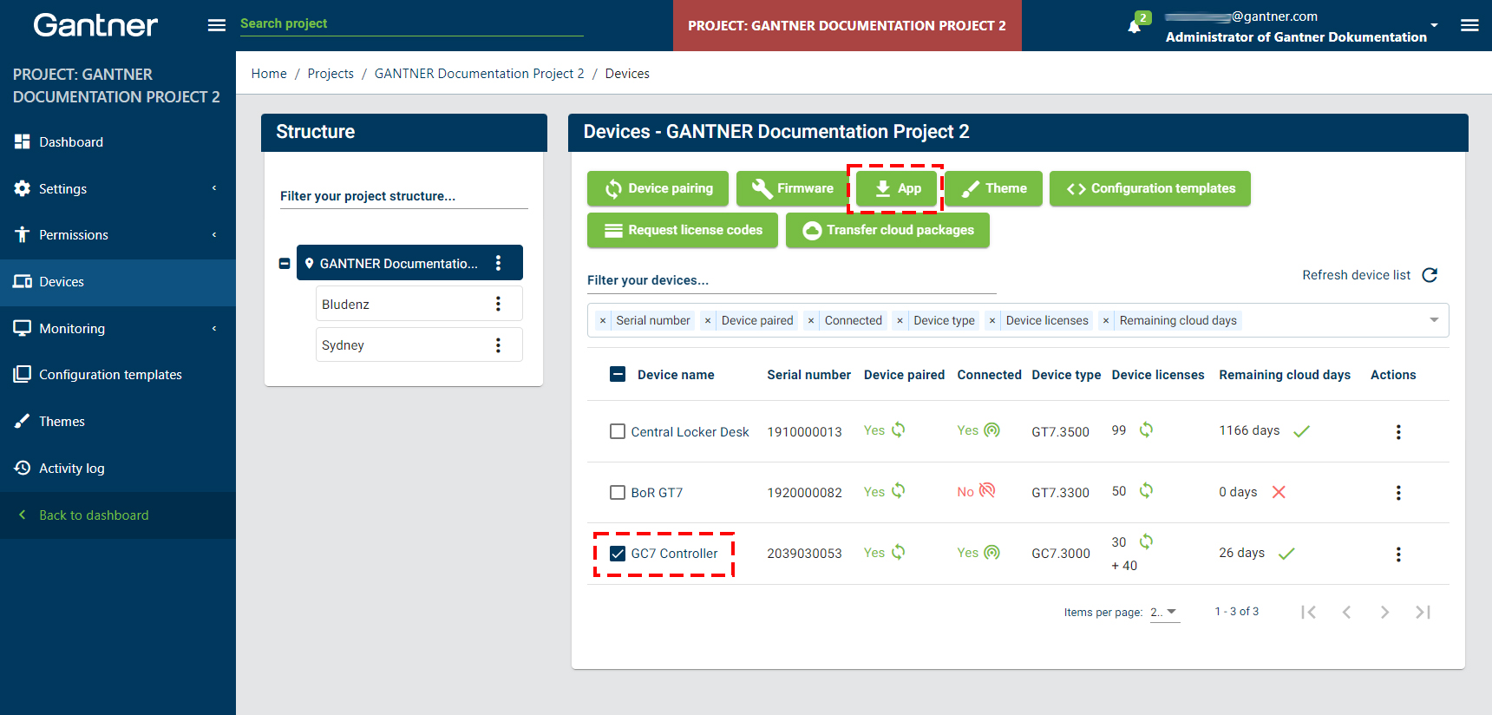1492x715 pixels.
Task: Open actions menu for BoR GT7
Action: tap(1398, 493)
